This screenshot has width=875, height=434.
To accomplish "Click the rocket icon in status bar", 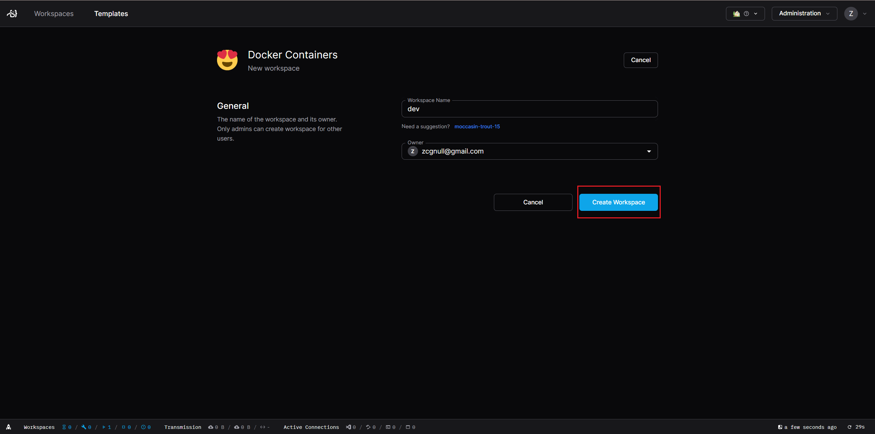I will click(x=9, y=427).
